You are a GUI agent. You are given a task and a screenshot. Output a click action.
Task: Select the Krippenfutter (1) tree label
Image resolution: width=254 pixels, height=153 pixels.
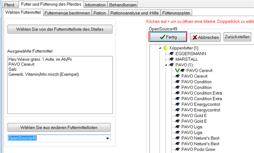point(184,48)
